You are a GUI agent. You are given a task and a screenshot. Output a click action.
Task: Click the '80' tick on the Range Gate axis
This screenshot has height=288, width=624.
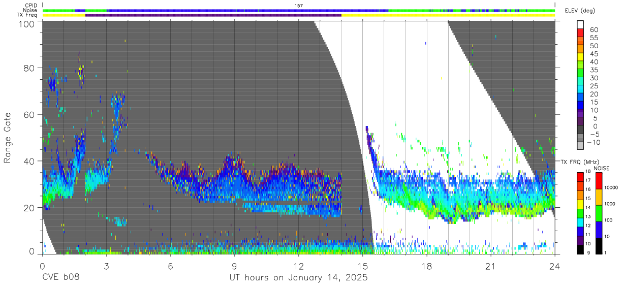[x=29, y=68]
